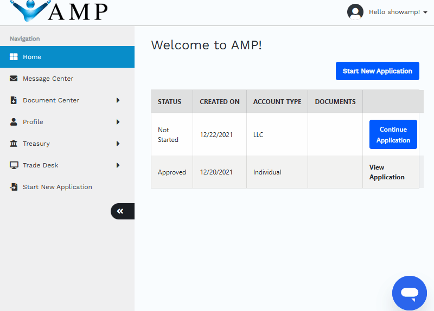Open the chat bubble widget
This screenshot has width=434, height=311.
click(x=410, y=293)
